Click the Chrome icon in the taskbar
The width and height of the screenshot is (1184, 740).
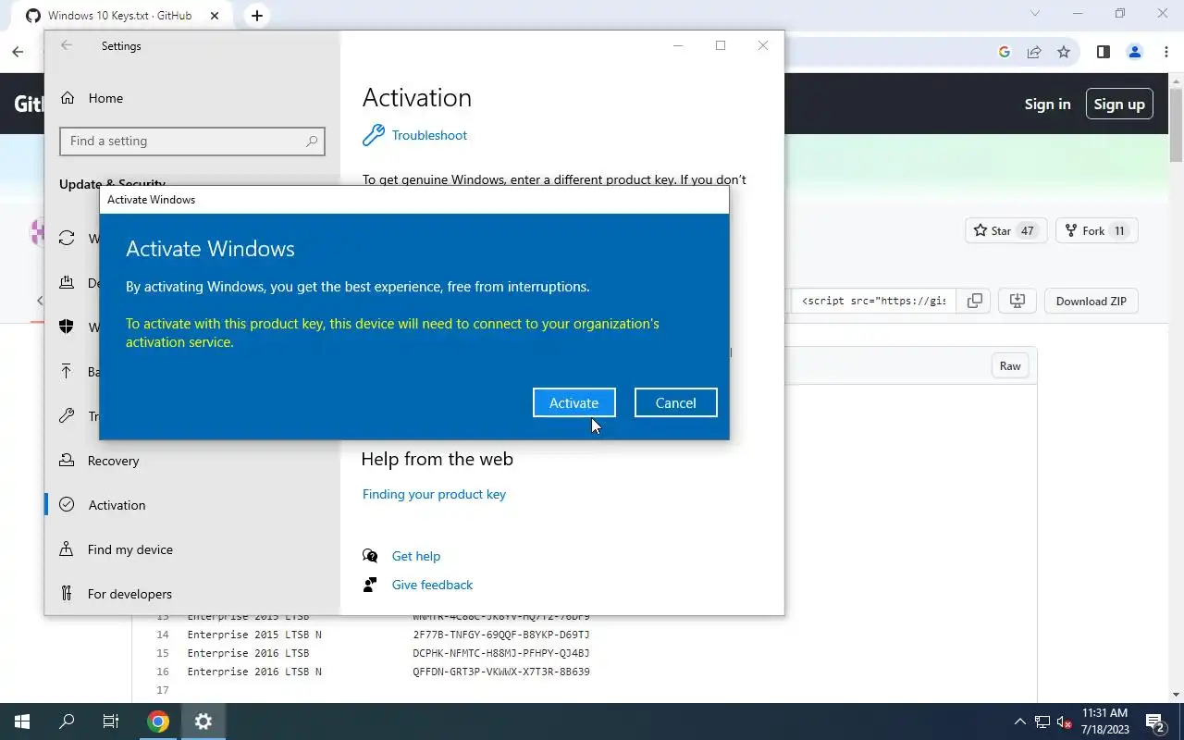tap(158, 721)
